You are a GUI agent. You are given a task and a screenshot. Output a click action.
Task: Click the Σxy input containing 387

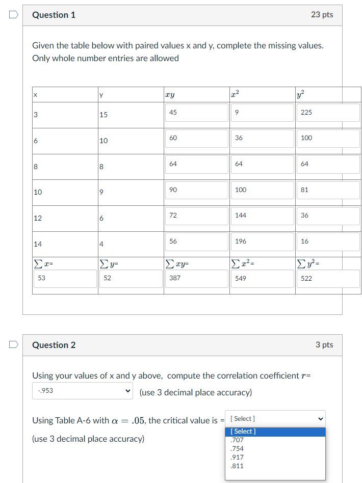[x=196, y=279]
